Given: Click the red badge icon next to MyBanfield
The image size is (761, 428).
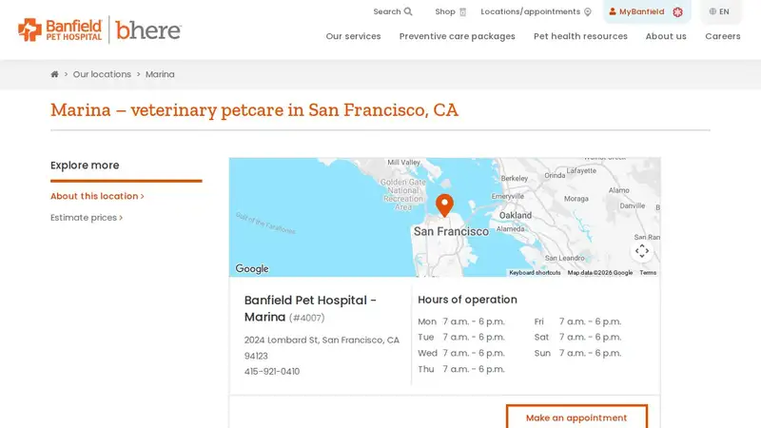Looking at the screenshot, I should [x=678, y=12].
